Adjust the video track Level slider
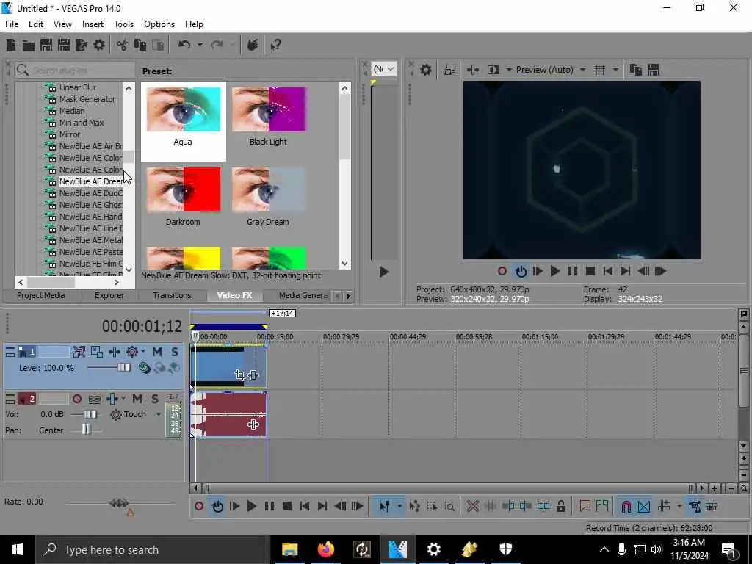Screen dimensions: 752x564 coord(123,368)
